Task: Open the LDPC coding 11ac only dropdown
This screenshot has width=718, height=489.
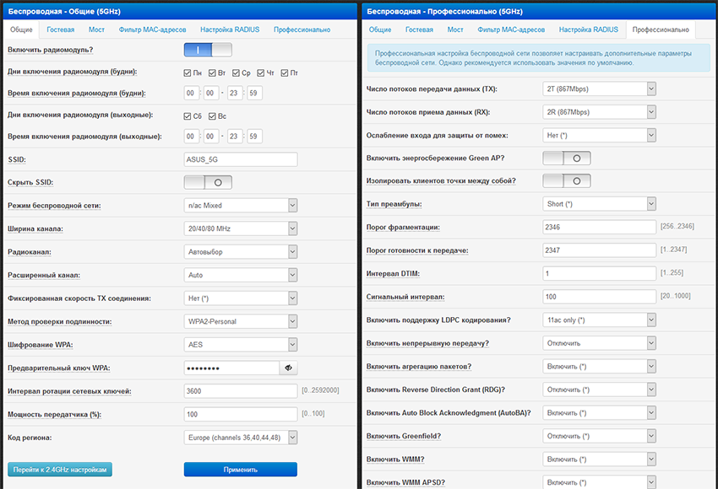Action: (600, 320)
